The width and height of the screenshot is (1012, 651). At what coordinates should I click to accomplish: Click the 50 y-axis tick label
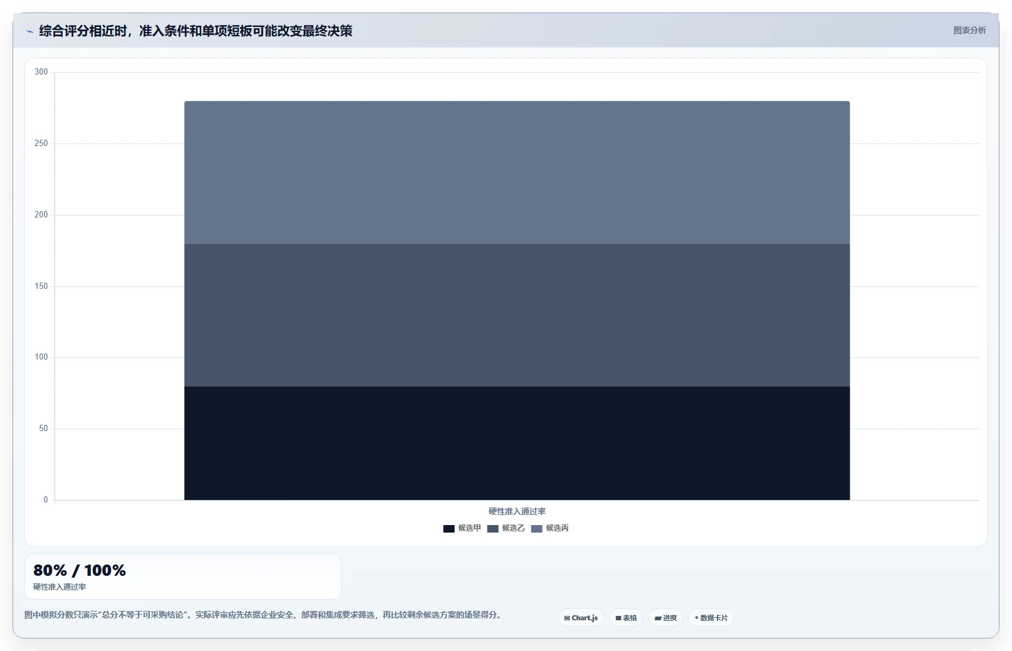point(43,429)
